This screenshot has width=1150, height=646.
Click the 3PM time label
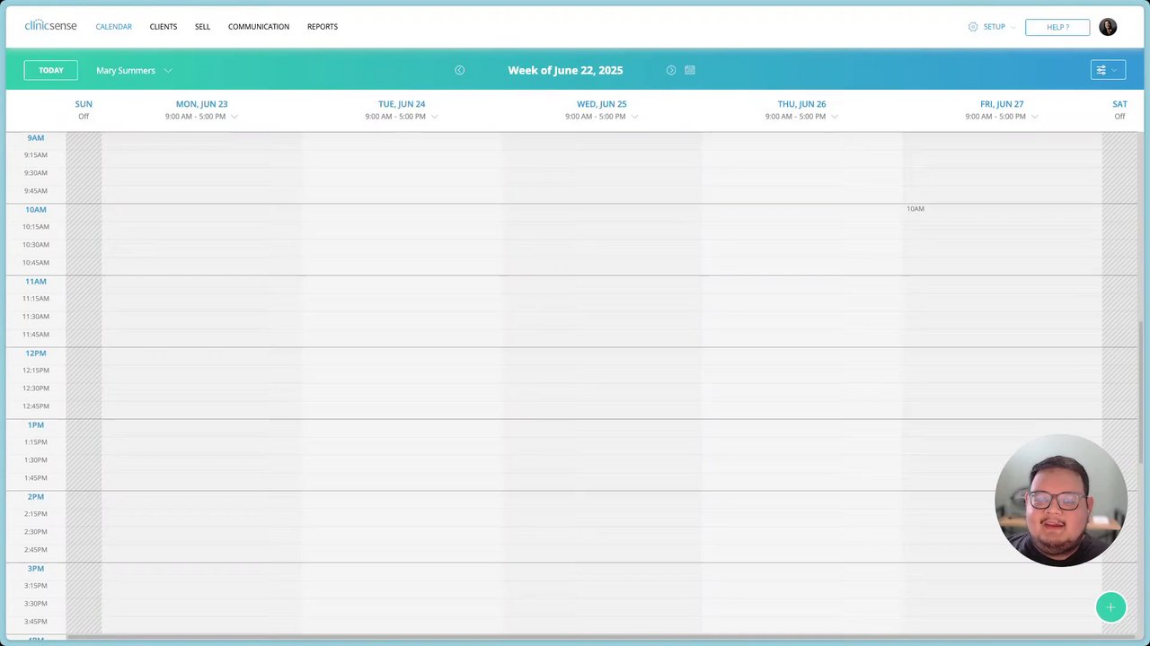click(x=36, y=568)
